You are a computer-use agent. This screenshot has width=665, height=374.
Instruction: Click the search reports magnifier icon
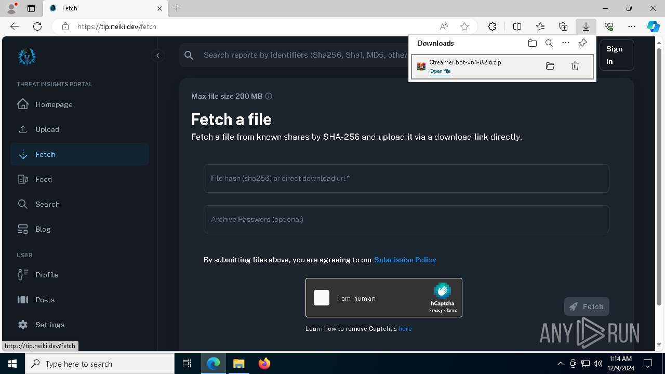(x=189, y=55)
